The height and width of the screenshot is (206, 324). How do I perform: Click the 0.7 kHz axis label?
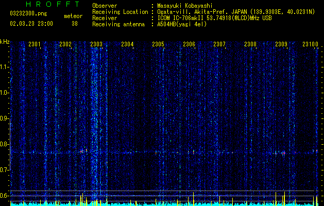coord(4,170)
